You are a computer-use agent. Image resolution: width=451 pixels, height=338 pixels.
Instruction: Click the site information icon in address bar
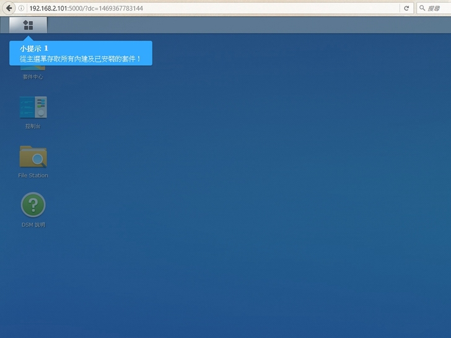point(21,8)
